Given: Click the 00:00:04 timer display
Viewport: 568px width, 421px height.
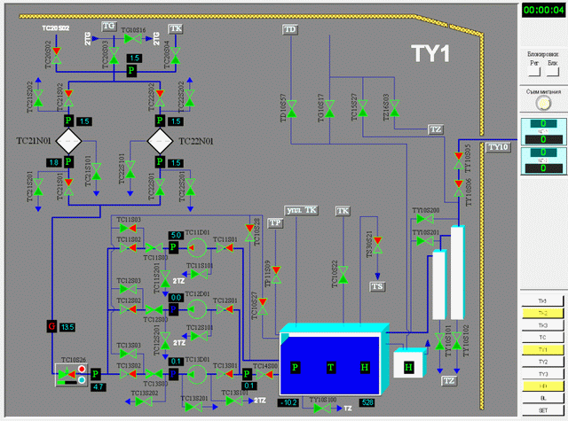Looking at the screenshot, I should point(544,10).
